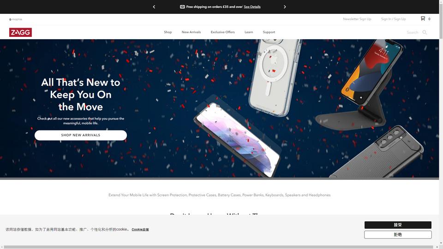Click the Search input field
This screenshot has height=249, width=443.
pos(413,32)
